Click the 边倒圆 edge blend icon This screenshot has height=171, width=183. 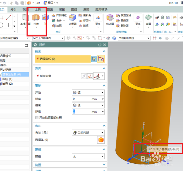point(72,18)
